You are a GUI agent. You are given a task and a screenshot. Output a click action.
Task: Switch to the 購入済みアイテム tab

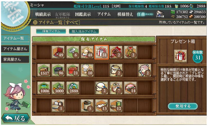84,31
